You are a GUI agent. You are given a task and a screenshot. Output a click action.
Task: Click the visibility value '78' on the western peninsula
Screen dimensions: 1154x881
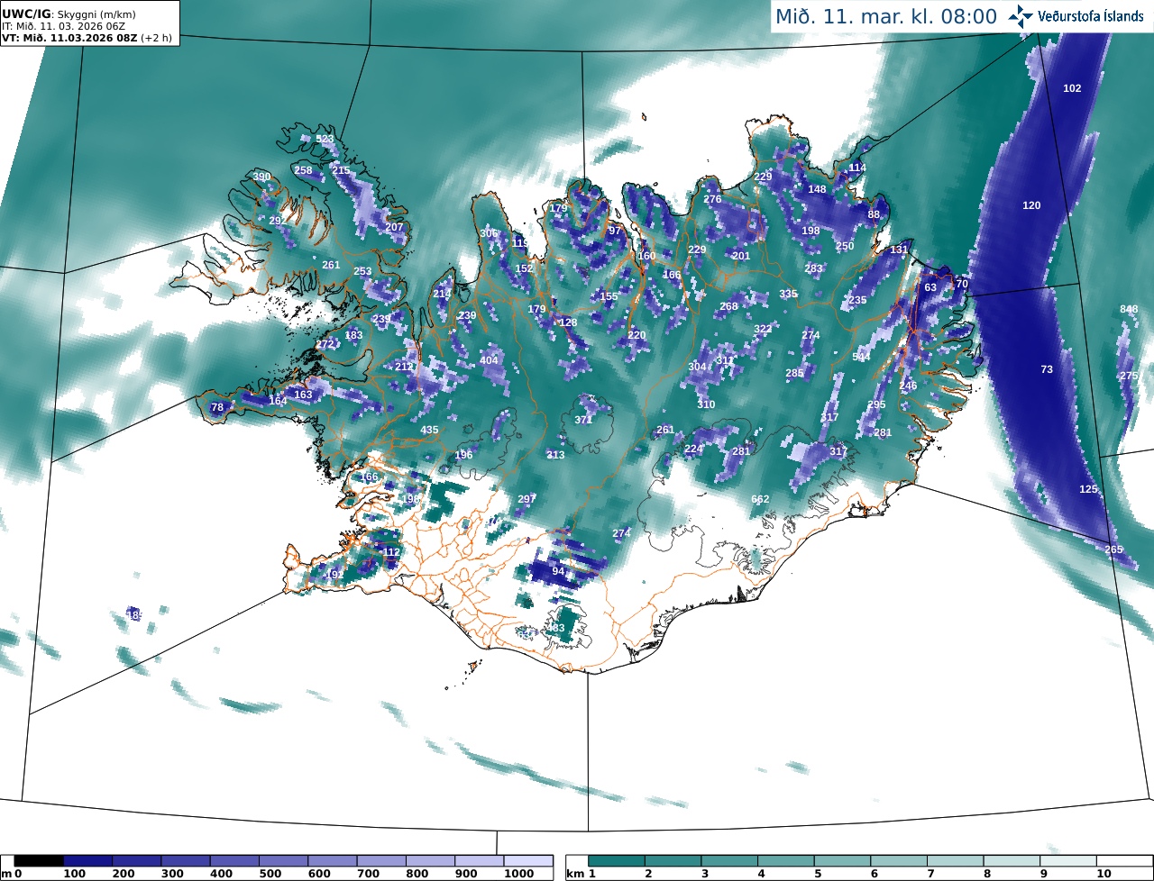coord(216,407)
